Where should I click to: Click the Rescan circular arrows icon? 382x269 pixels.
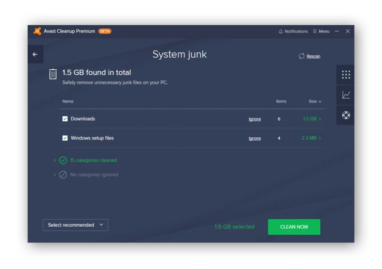coord(301,56)
